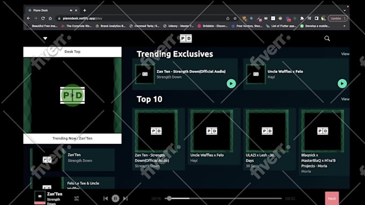Viewport: 365px width, 205px height.
Task: Open Beautiful Free Ima... bookmark
Action: tap(42, 26)
